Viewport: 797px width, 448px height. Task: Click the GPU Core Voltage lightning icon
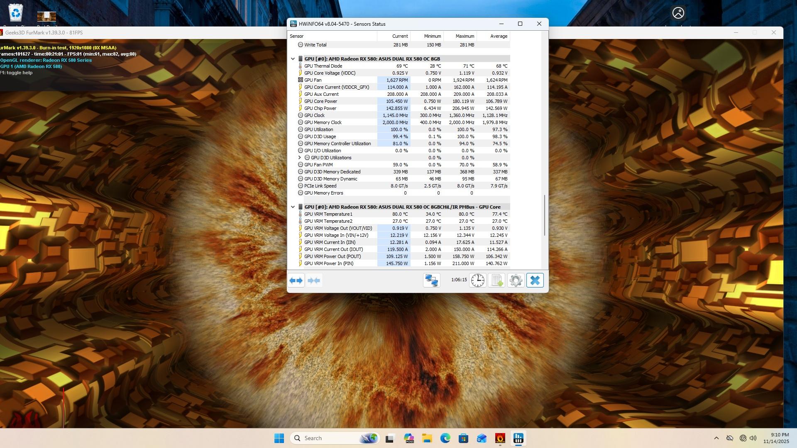pyautogui.click(x=301, y=73)
